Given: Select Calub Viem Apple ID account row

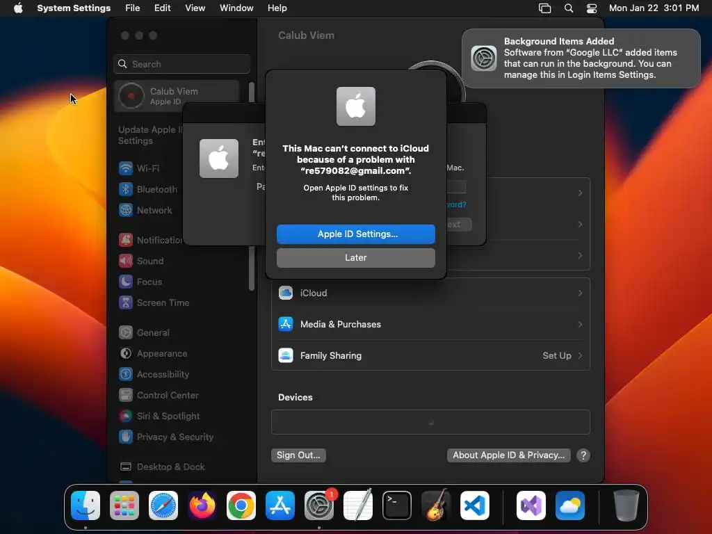Looking at the screenshot, I should point(177,96).
